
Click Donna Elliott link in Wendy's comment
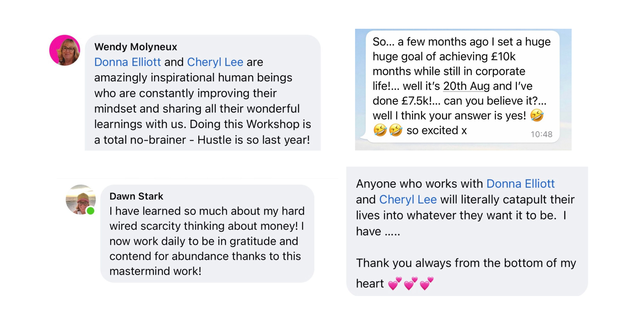click(127, 62)
